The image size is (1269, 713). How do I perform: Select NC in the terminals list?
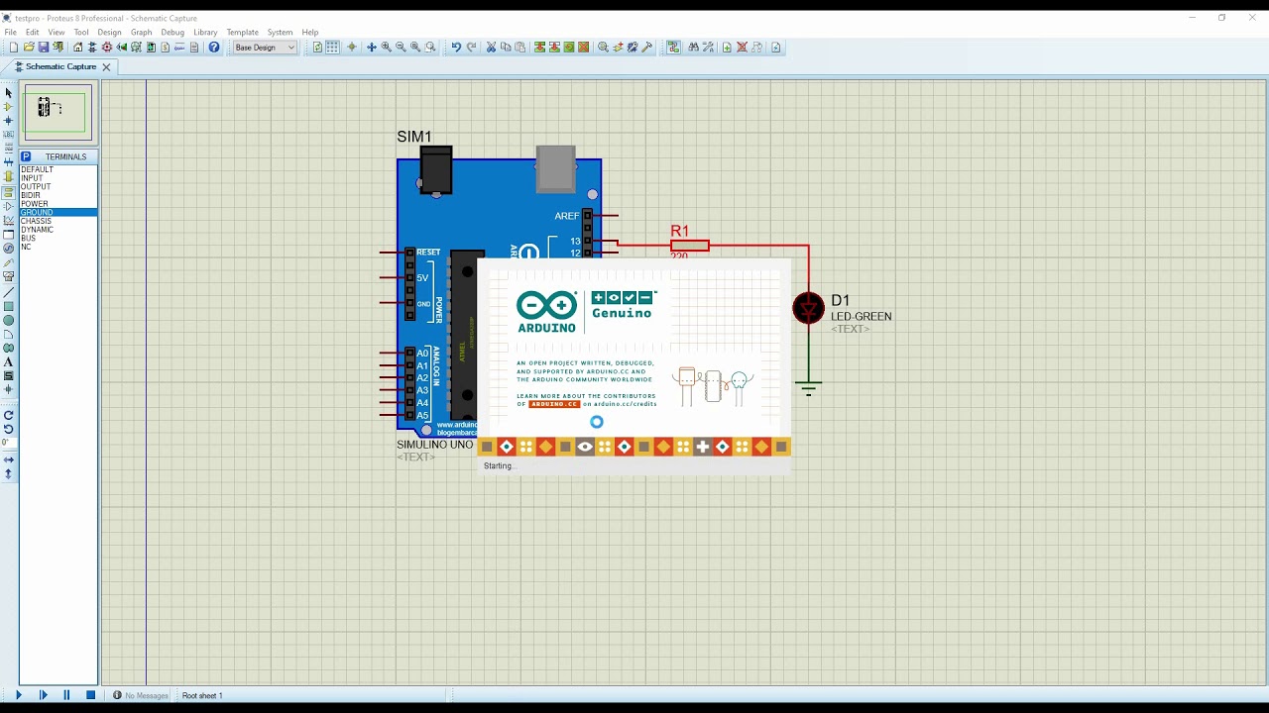[58, 247]
